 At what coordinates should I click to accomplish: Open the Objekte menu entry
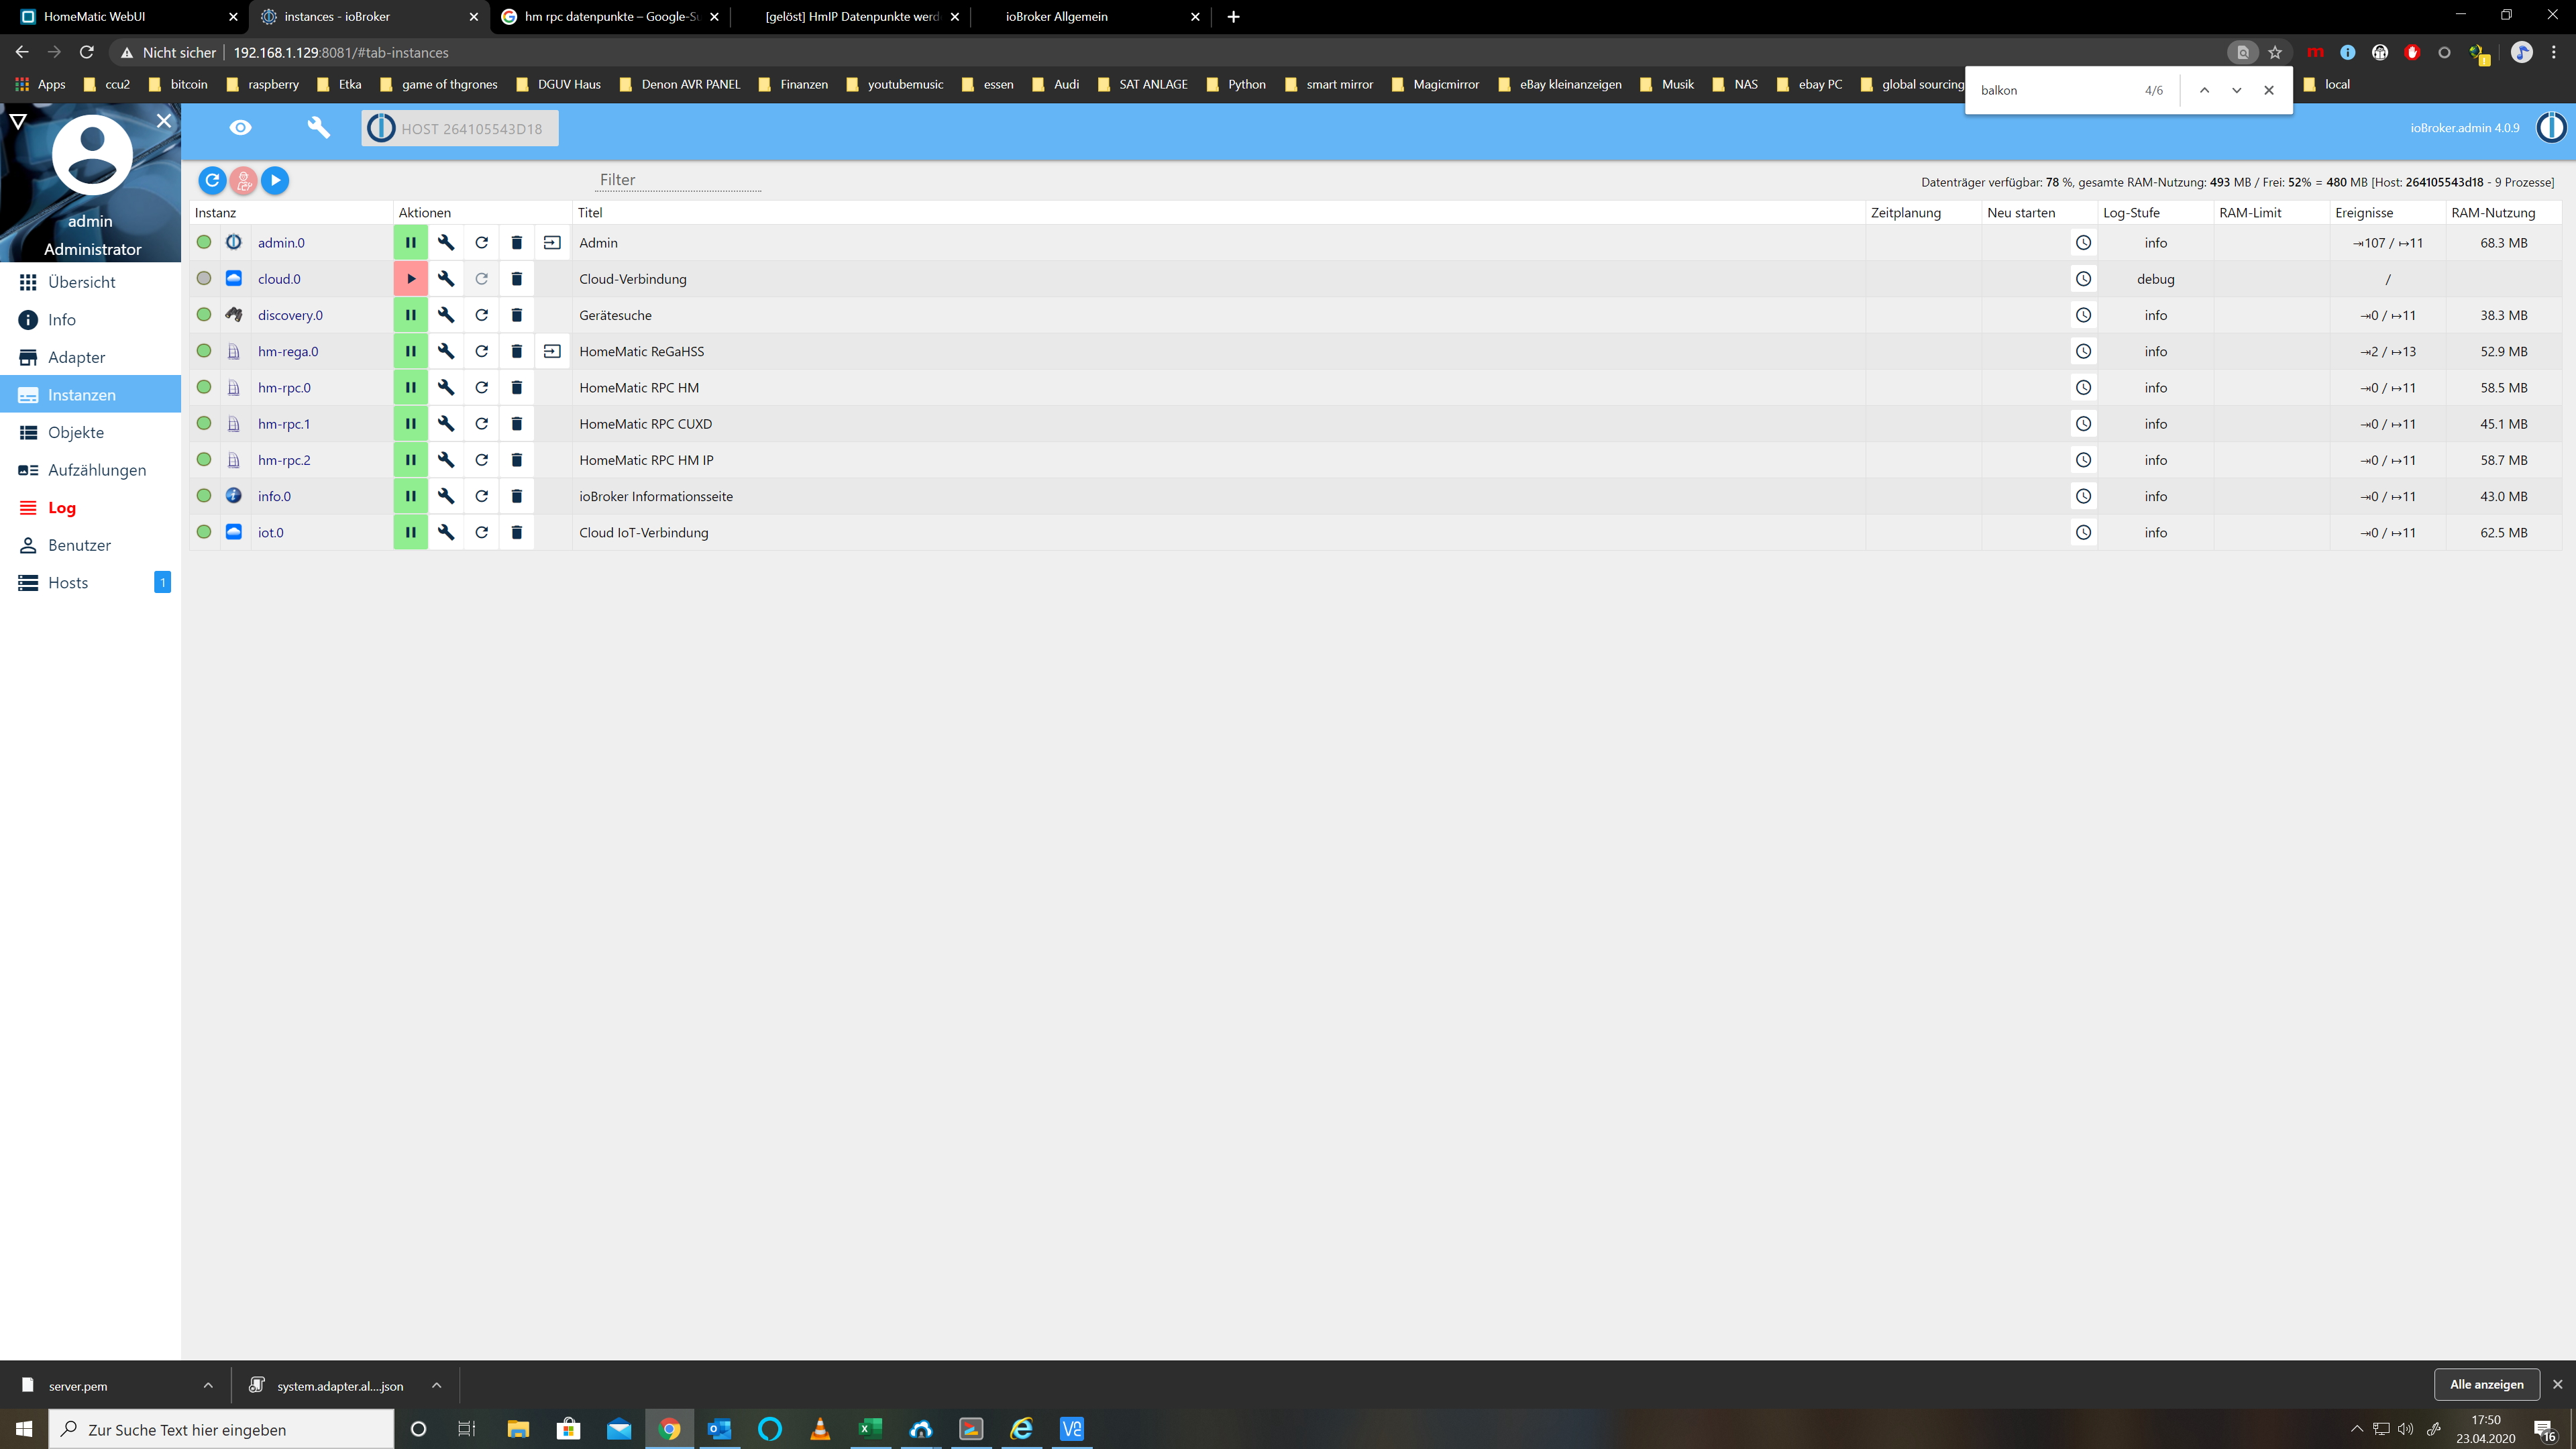[76, 432]
